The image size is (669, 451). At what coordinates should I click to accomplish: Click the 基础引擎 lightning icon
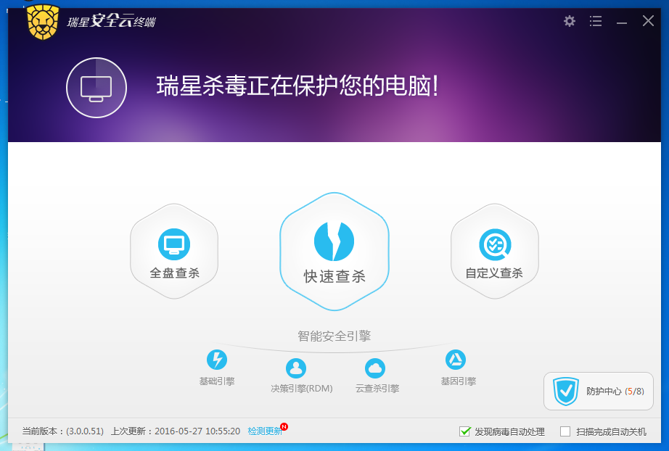[x=217, y=360]
